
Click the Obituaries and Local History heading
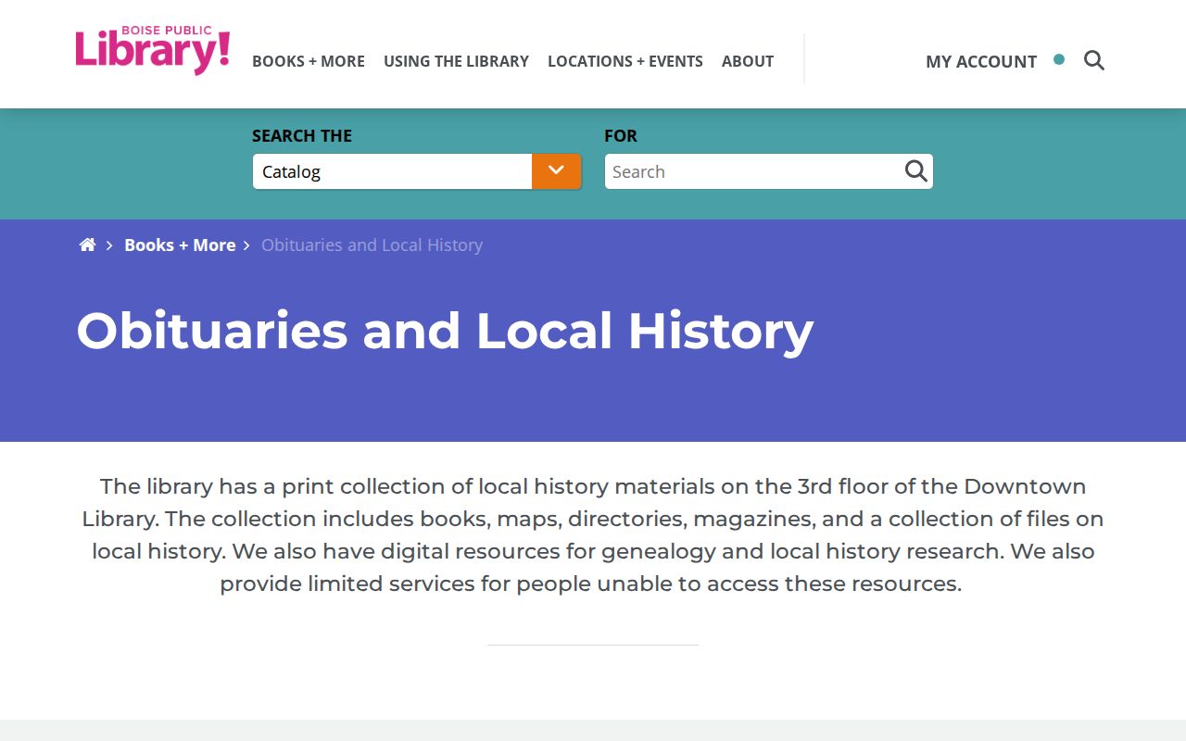[x=445, y=331]
